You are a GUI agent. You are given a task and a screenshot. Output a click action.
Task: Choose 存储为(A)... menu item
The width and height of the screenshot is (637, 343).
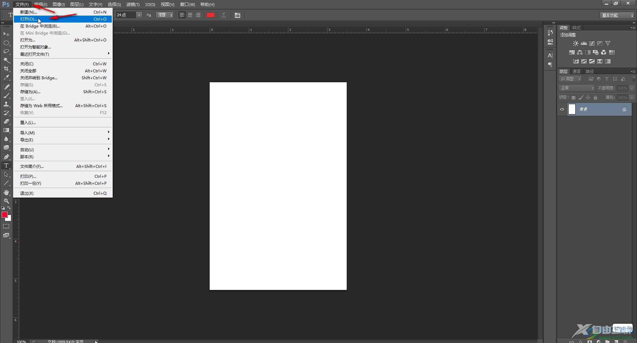pyautogui.click(x=63, y=92)
